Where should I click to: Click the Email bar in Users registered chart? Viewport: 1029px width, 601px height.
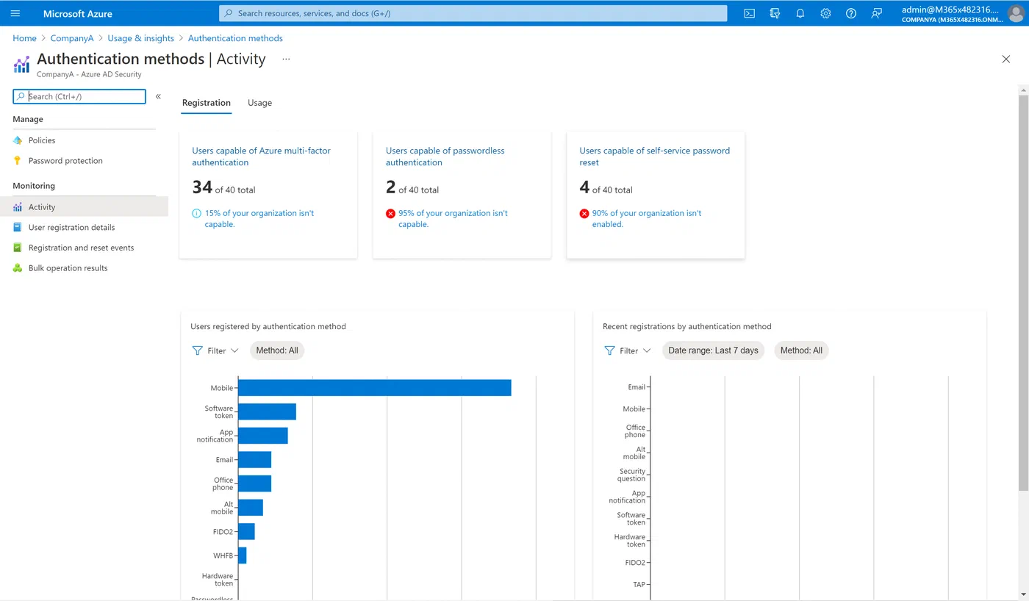tap(255, 460)
